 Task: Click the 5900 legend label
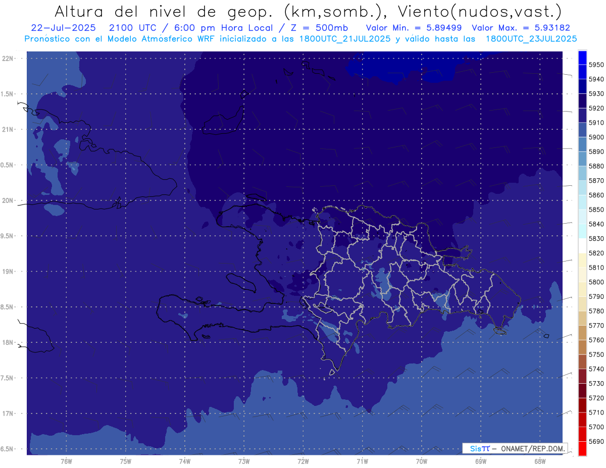(x=596, y=137)
